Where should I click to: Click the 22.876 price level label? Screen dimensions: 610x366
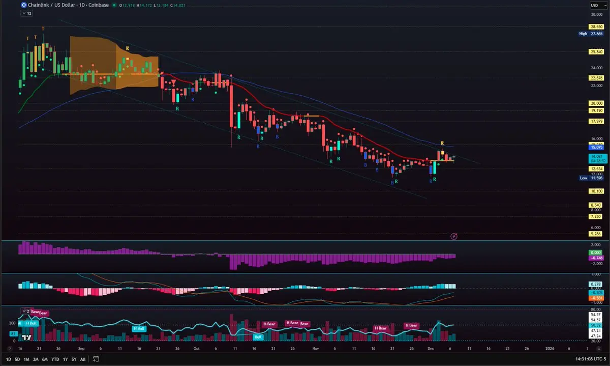pos(596,78)
